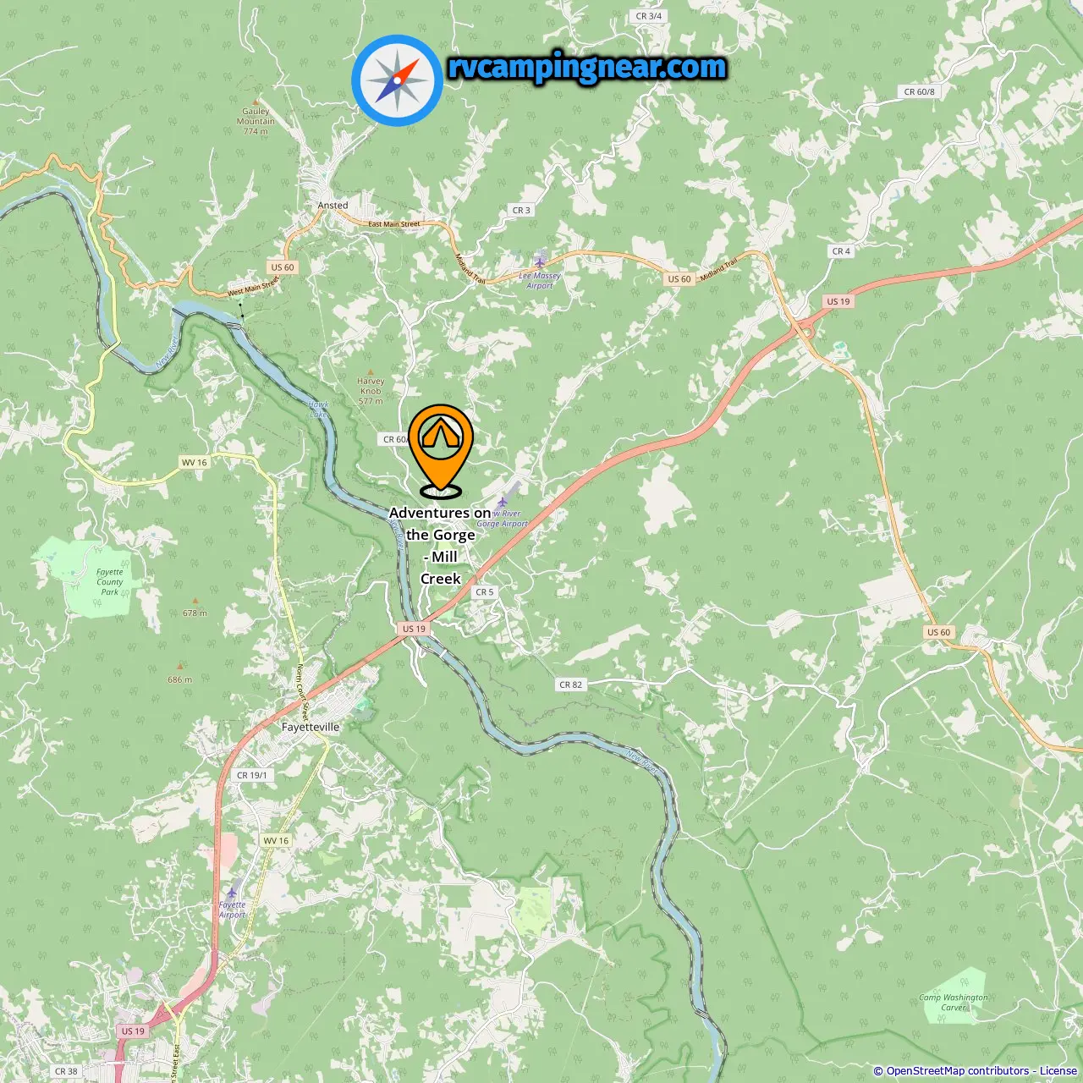1083x1083 pixels.
Task: Click the CR 82 road shield
Action: tap(571, 684)
